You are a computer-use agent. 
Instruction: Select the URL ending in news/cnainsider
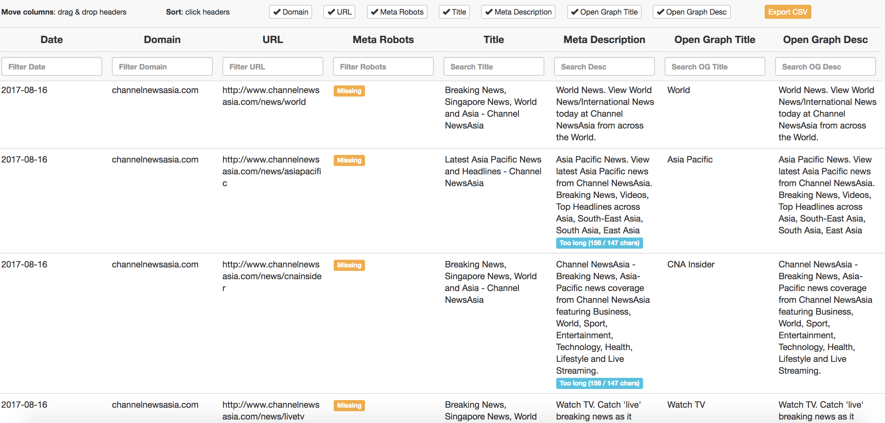click(x=272, y=276)
